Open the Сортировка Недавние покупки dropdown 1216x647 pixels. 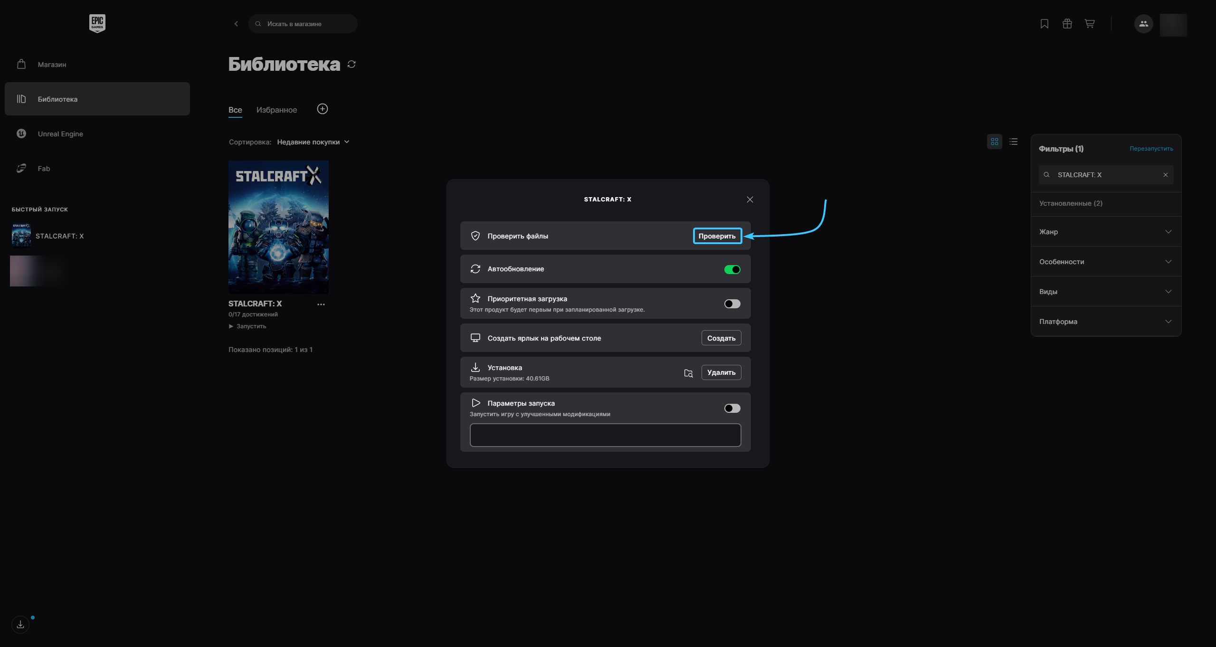313,142
